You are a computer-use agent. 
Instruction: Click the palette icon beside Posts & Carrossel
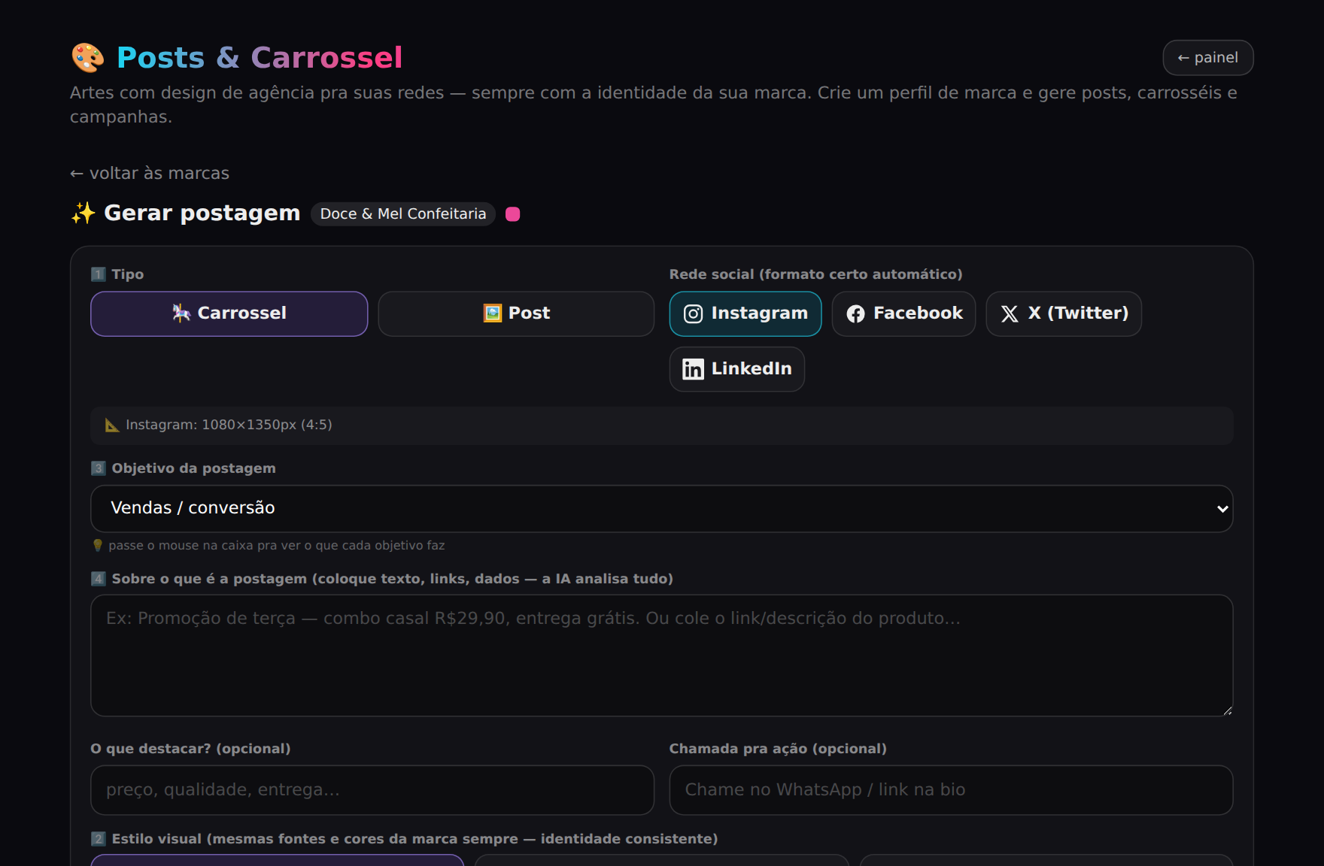88,58
